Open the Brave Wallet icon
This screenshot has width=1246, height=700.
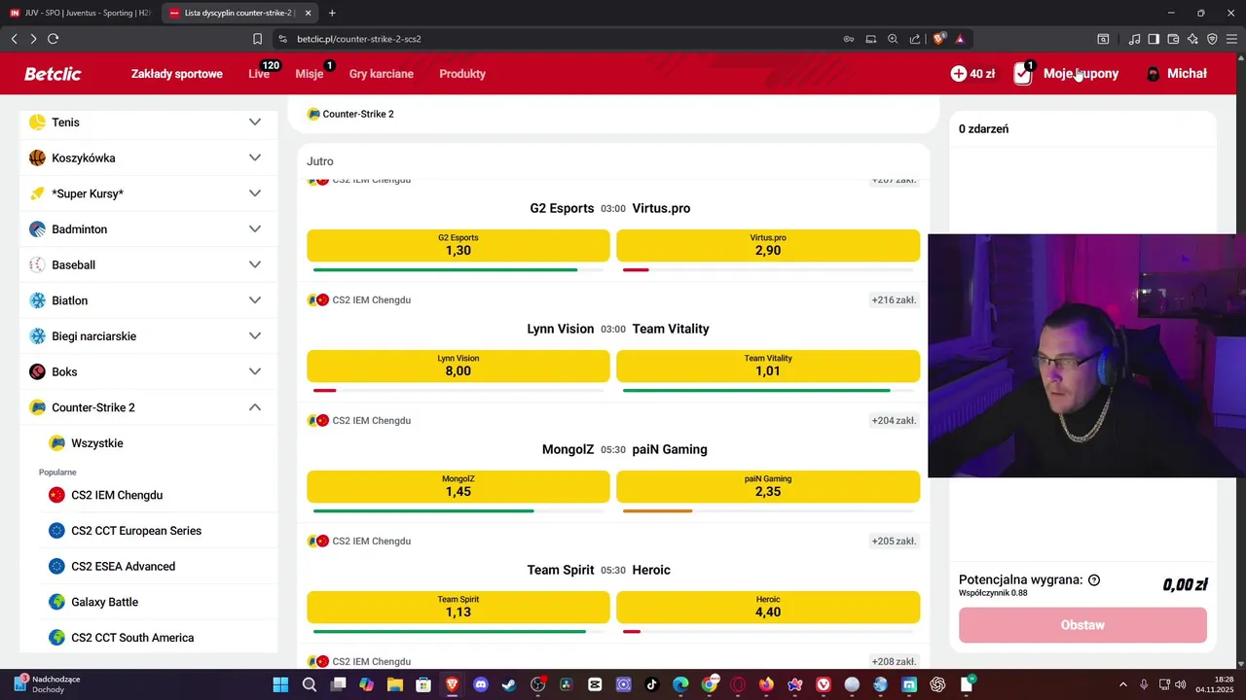1173,39
